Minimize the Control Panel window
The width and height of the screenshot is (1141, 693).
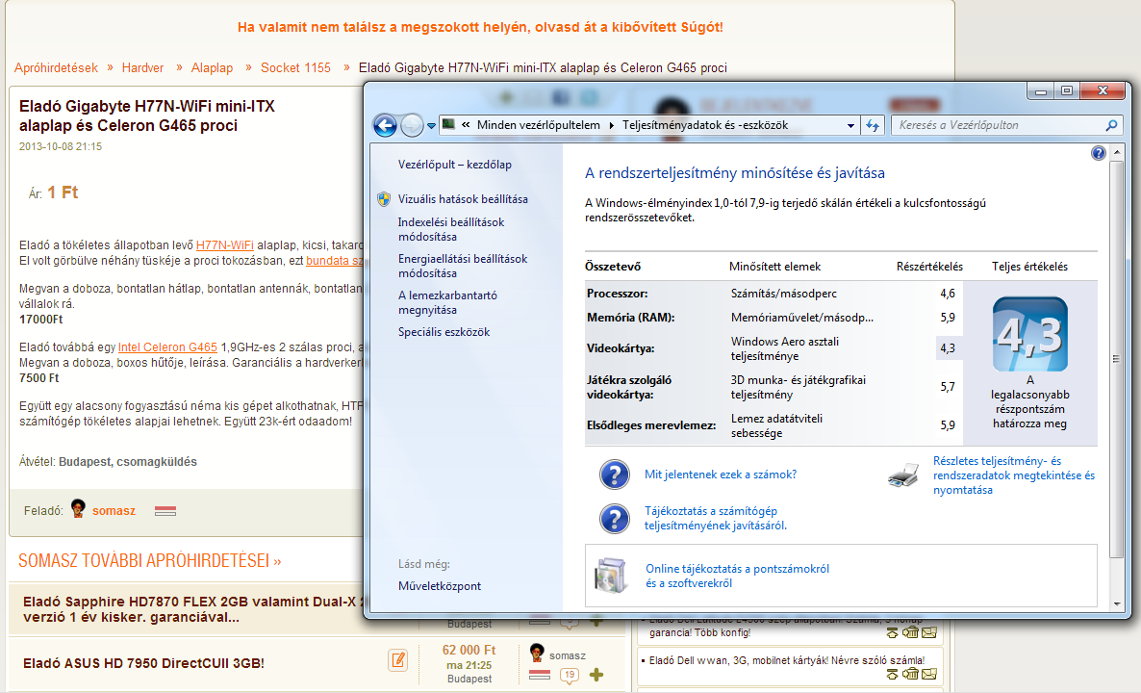tap(1041, 91)
